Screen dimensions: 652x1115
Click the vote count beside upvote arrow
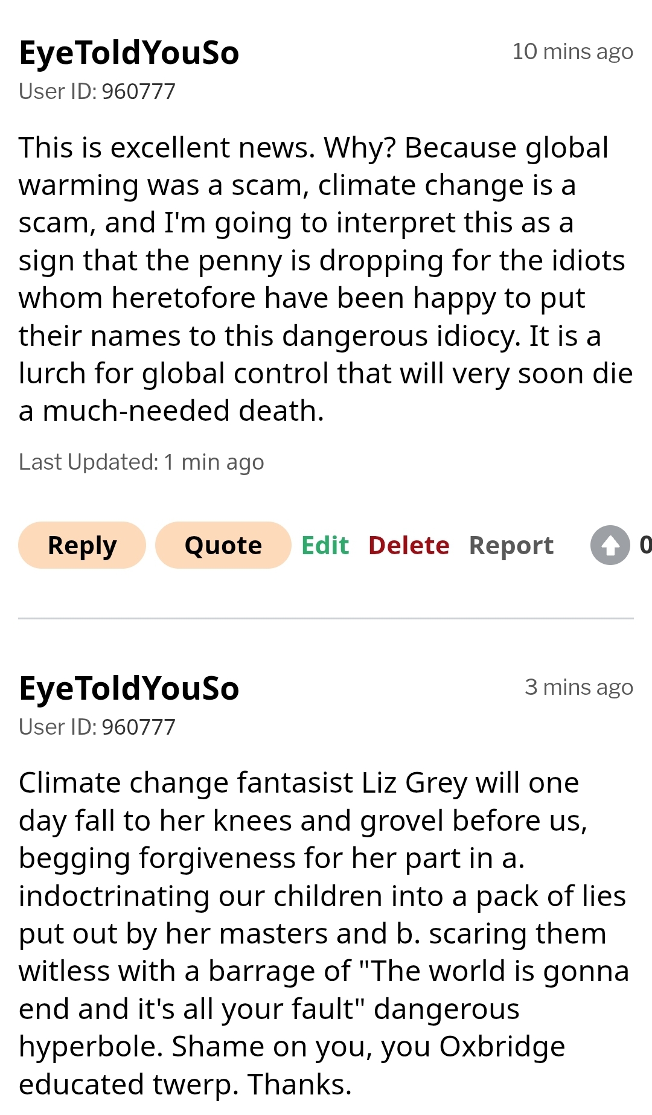pyautogui.click(x=645, y=545)
